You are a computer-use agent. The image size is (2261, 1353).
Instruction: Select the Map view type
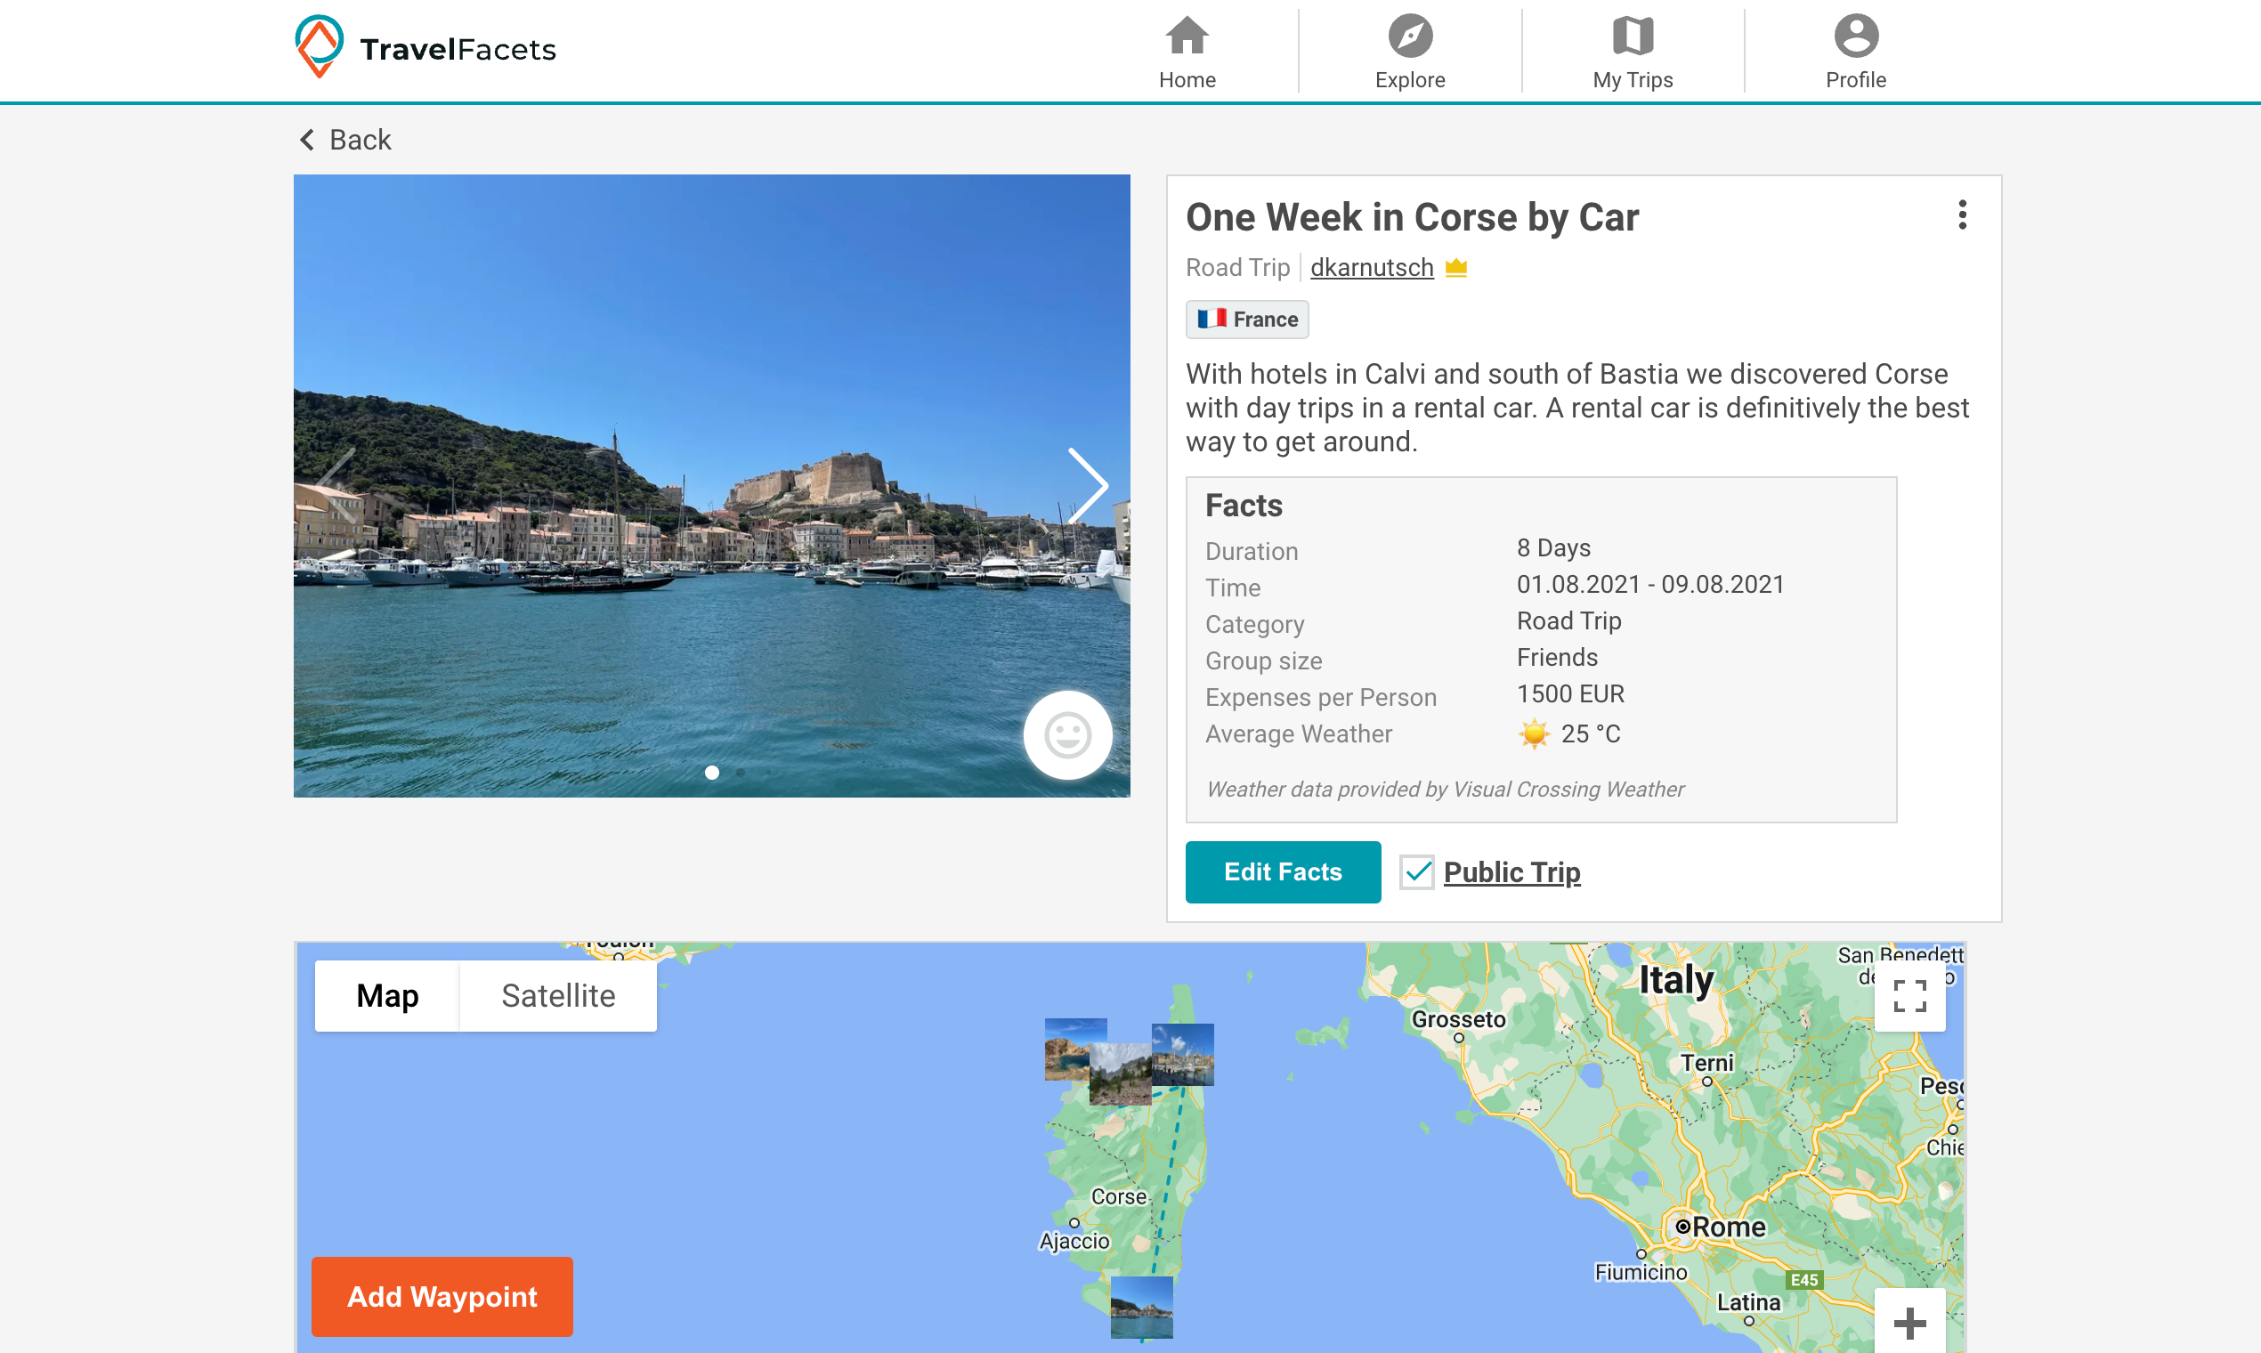point(387,995)
